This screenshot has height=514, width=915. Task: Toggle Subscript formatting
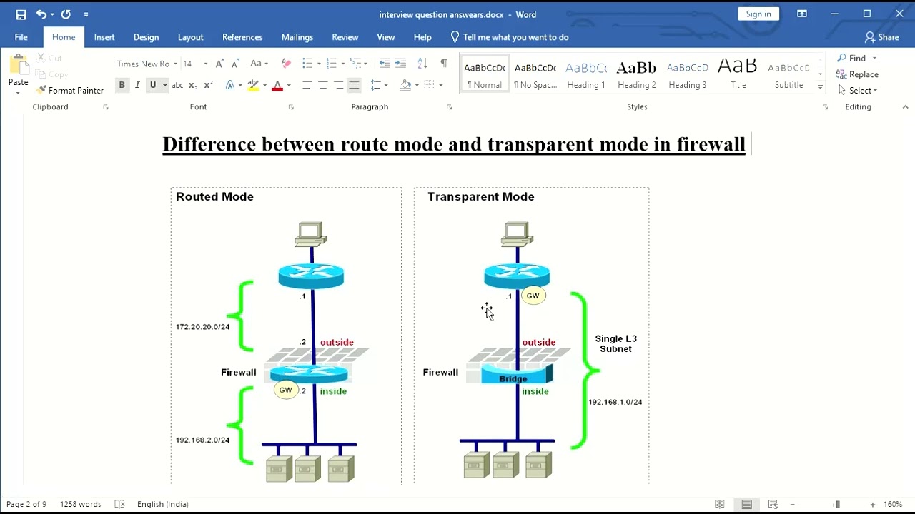[193, 85]
